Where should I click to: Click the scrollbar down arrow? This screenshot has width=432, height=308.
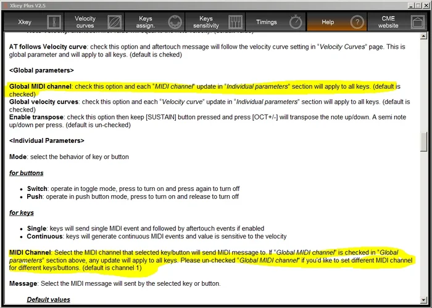click(x=423, y=300)
